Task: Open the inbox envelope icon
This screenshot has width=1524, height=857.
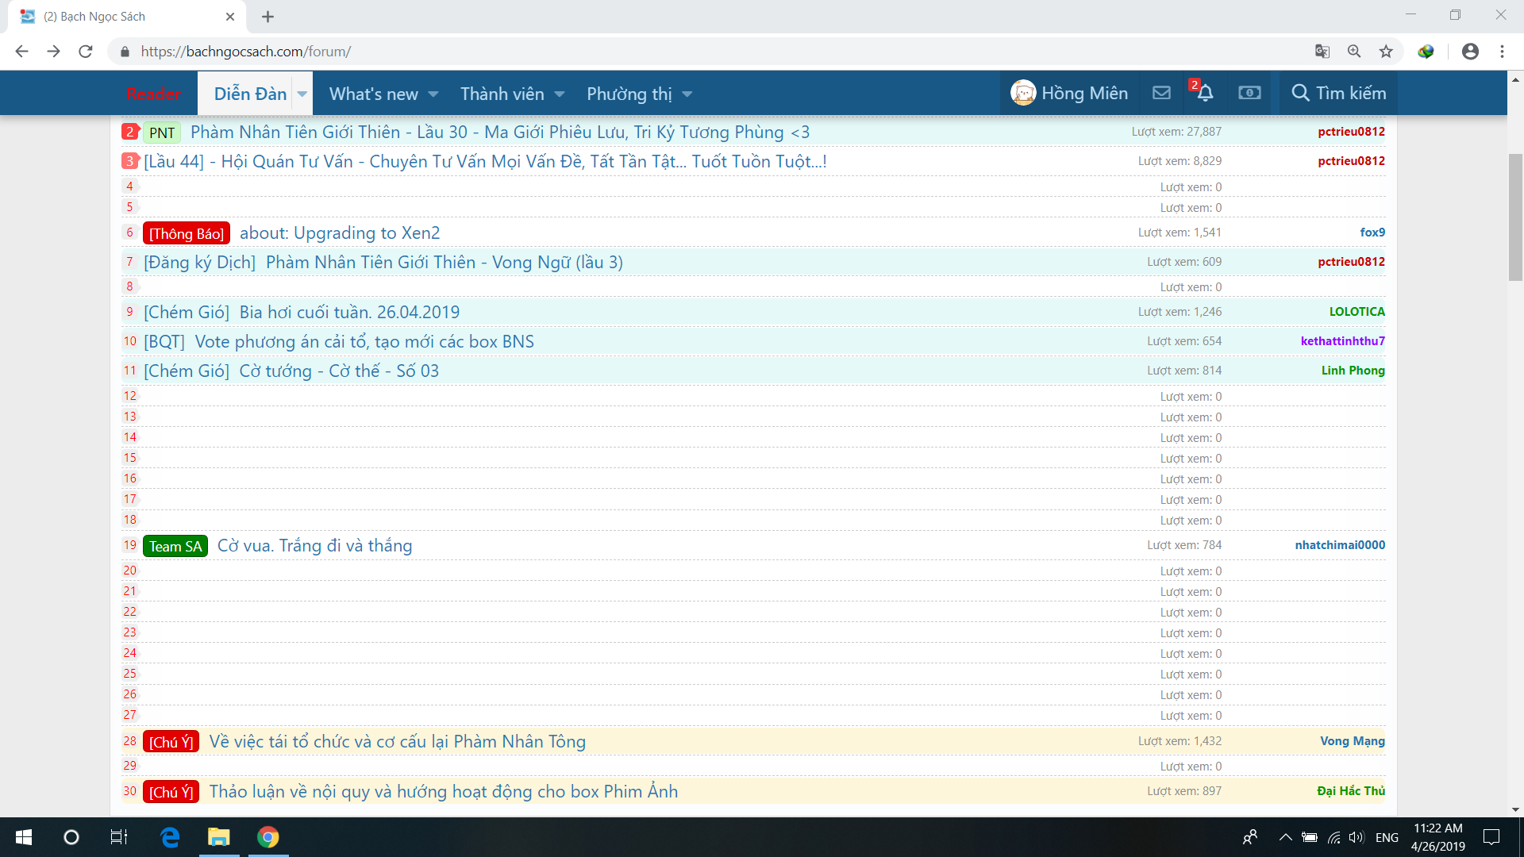Action: coord(1161,93)
